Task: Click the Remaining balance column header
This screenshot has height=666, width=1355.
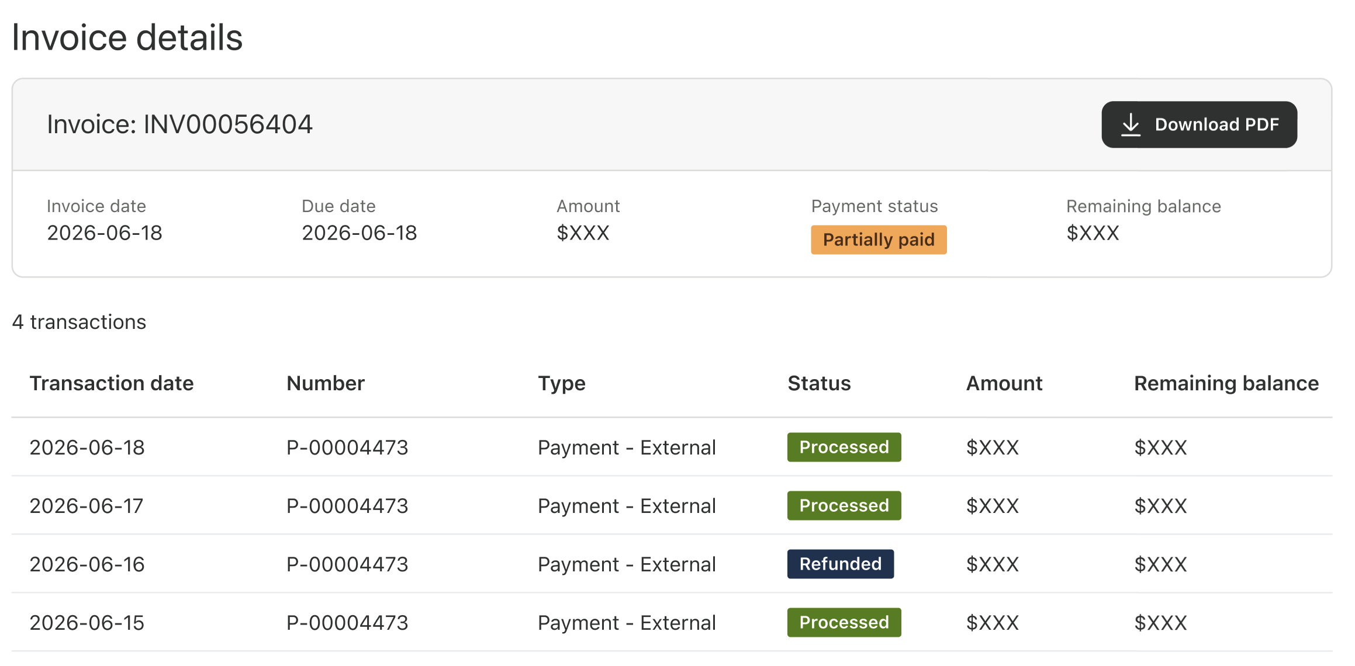Action: click(1226, 383)
